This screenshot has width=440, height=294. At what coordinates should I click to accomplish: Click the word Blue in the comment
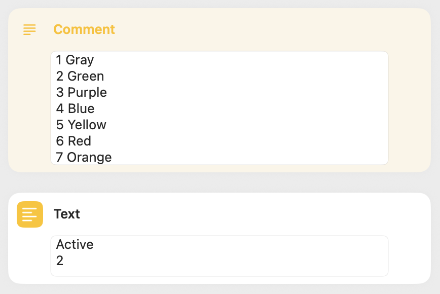point(81,108)
